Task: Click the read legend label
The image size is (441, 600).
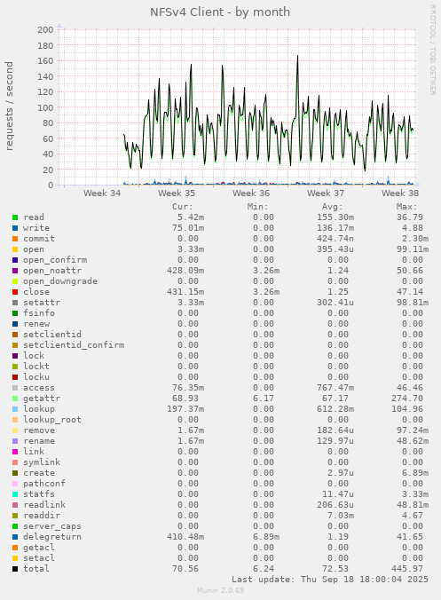Action: tap(34, 217)
